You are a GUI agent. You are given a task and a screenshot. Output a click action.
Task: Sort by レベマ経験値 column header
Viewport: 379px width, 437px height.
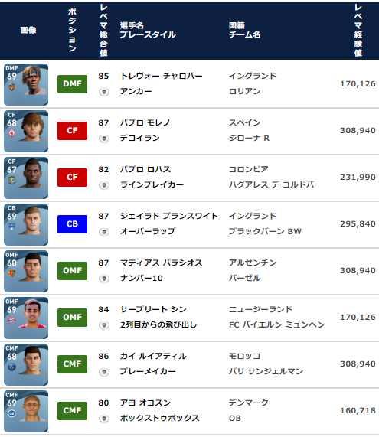(358, 30)
